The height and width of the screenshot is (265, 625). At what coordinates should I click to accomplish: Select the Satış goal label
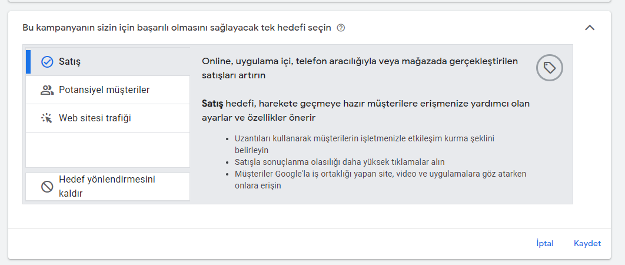tap(70, 62)
